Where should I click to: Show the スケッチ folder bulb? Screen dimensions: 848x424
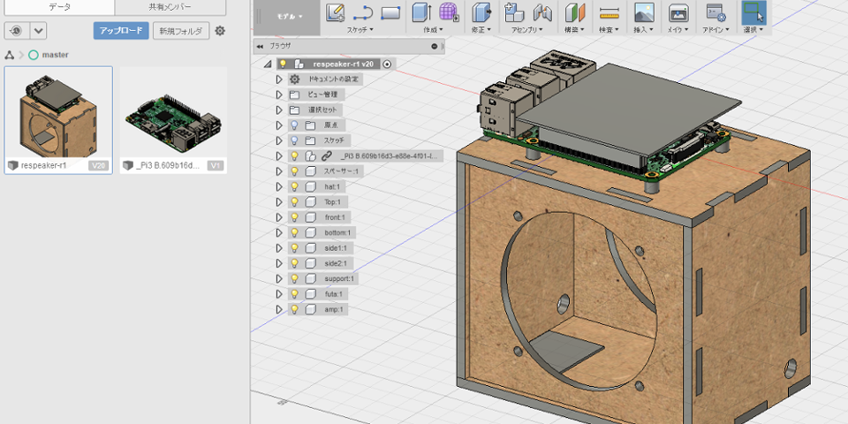(295, 140)
